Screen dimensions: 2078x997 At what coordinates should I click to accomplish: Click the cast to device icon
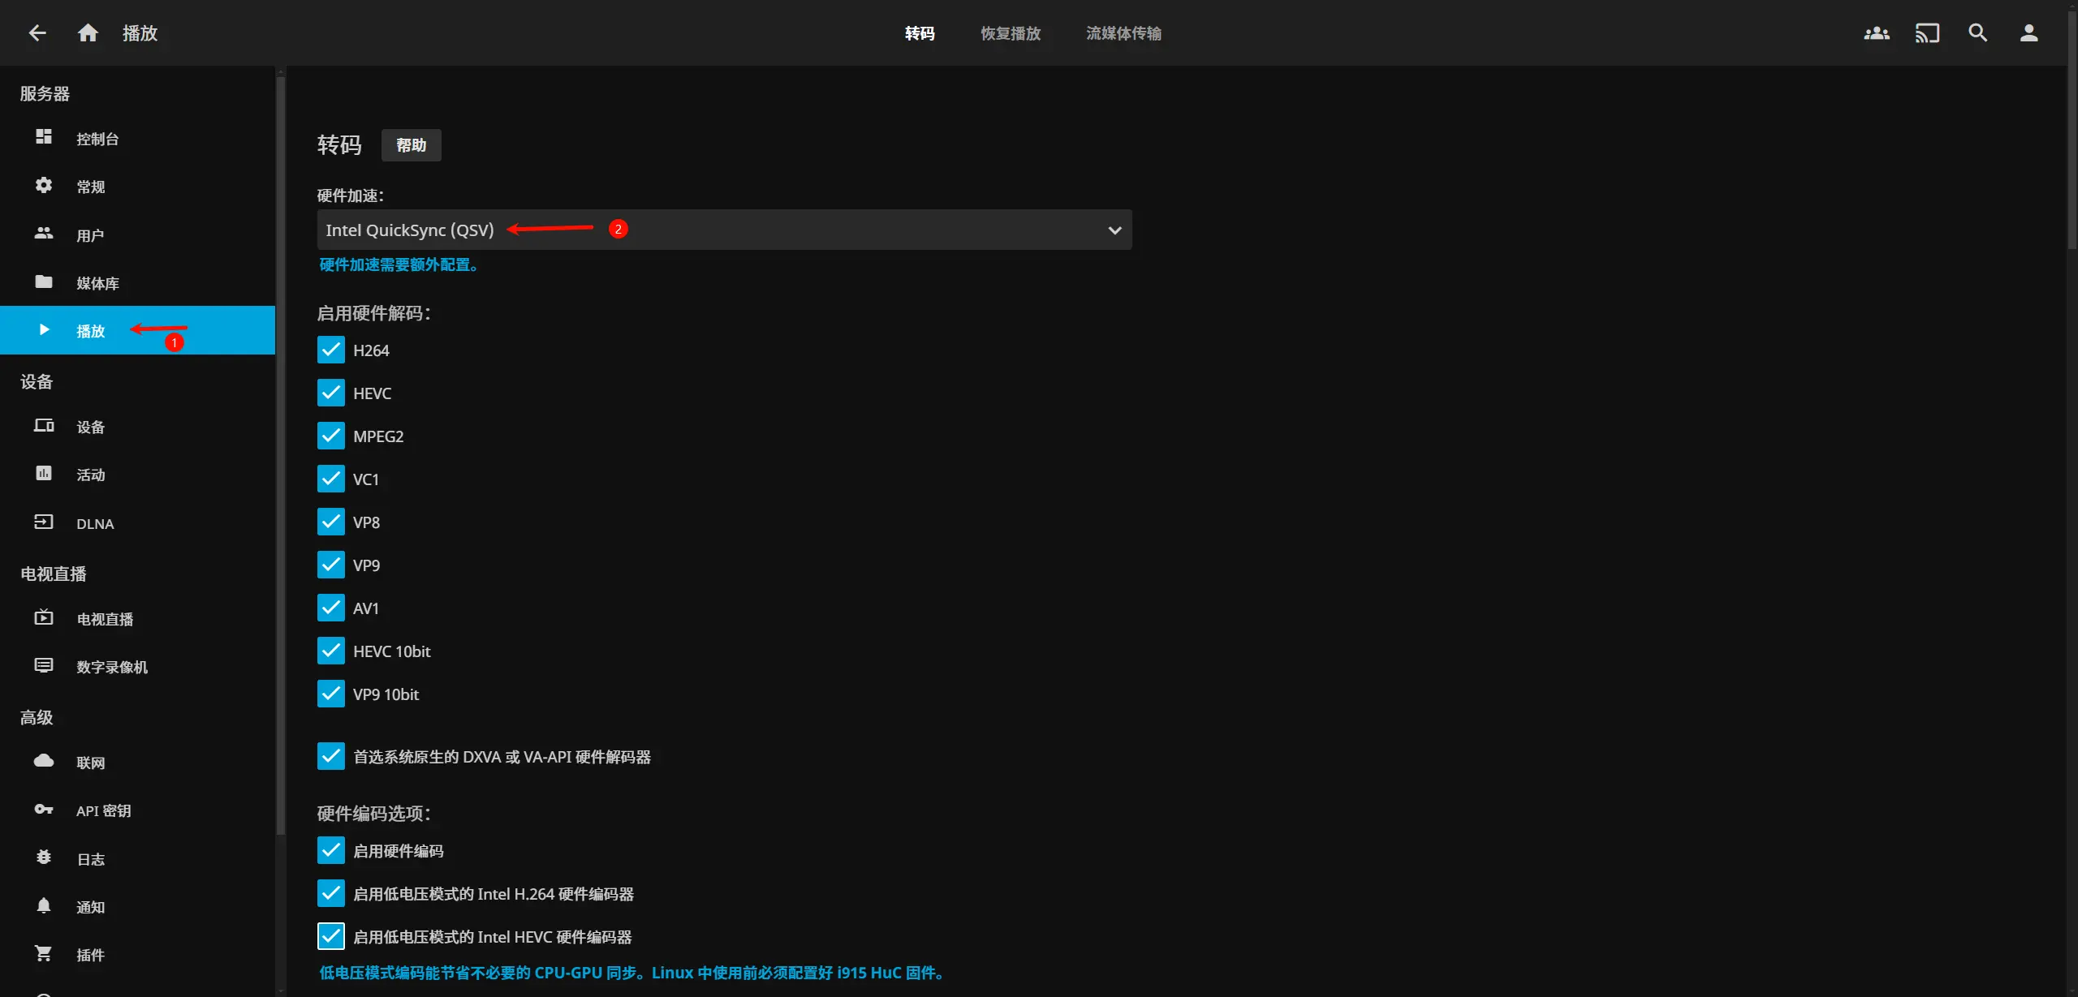1927,33
